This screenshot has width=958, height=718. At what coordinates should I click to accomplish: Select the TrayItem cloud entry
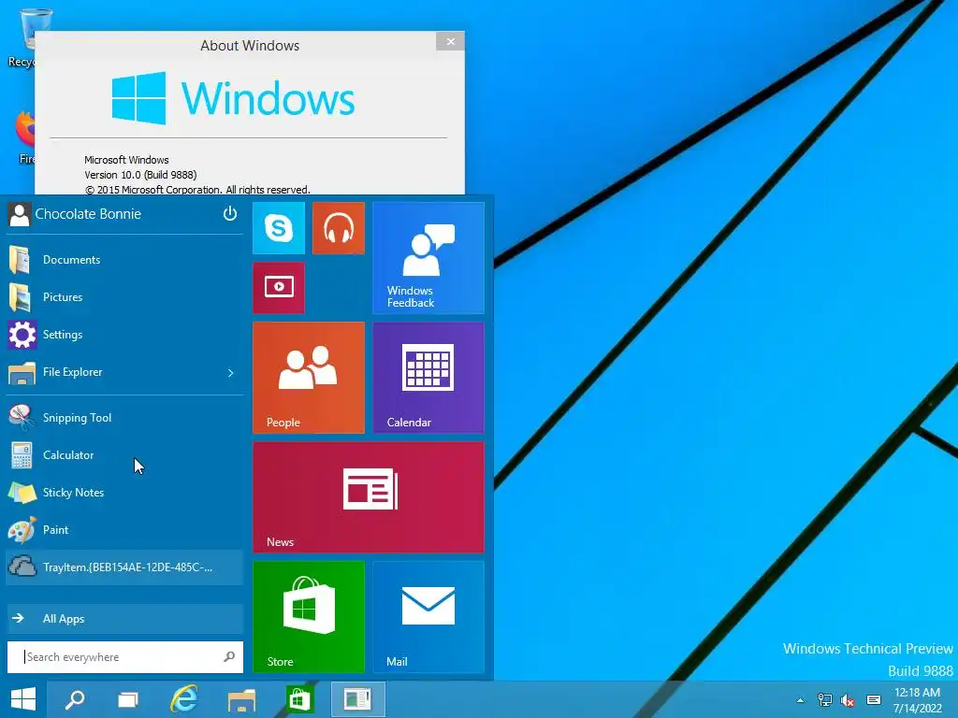pos(124,567)
